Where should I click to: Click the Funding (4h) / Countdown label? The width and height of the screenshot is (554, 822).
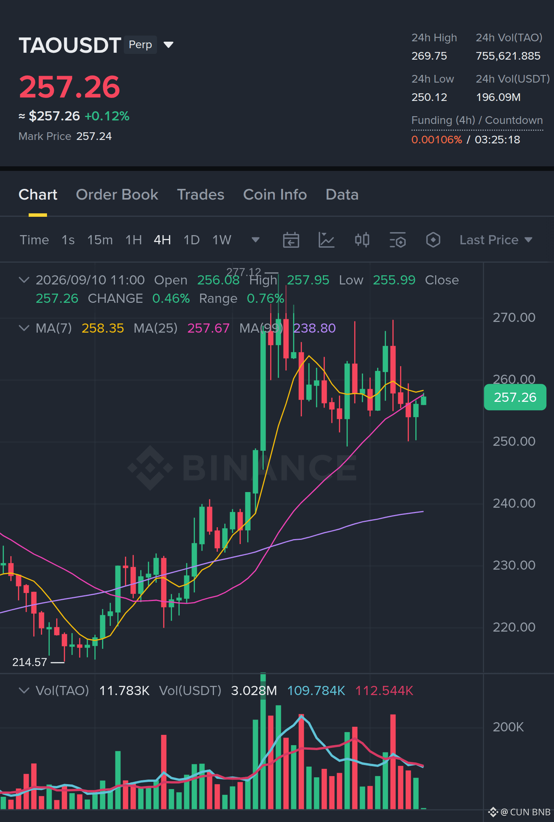[477, 120]
